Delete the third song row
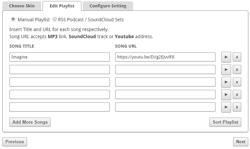250x149 pixels. pos(237,82)
